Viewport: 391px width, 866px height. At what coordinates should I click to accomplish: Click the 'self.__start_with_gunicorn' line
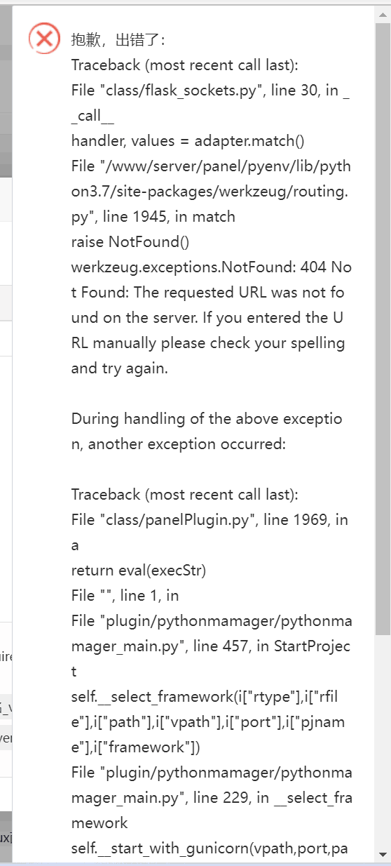point(210,848)
